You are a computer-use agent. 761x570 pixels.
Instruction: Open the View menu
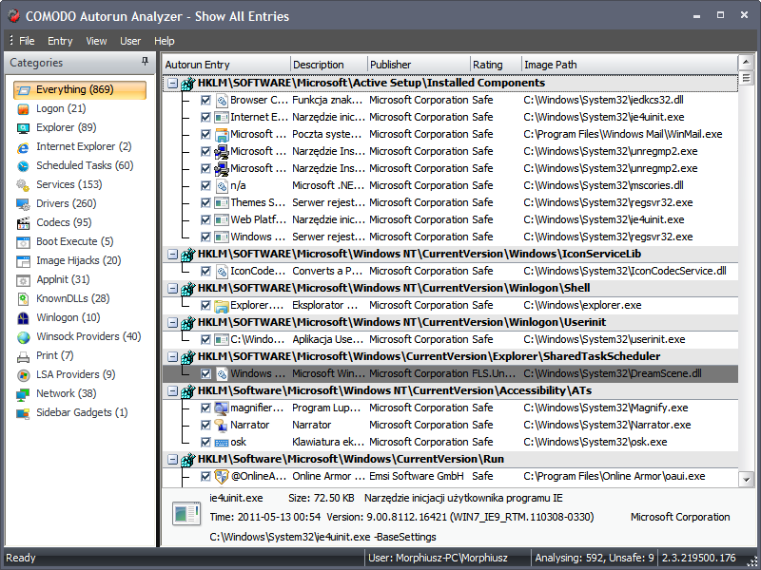coord(96,41)
